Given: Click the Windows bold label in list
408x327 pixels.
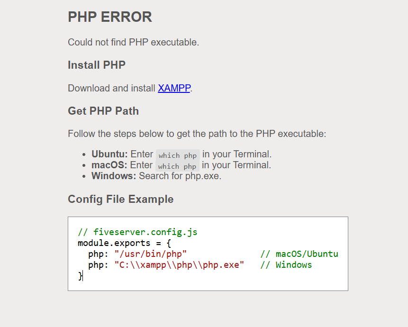Looking at the screenshot, I should coord(114,176).
